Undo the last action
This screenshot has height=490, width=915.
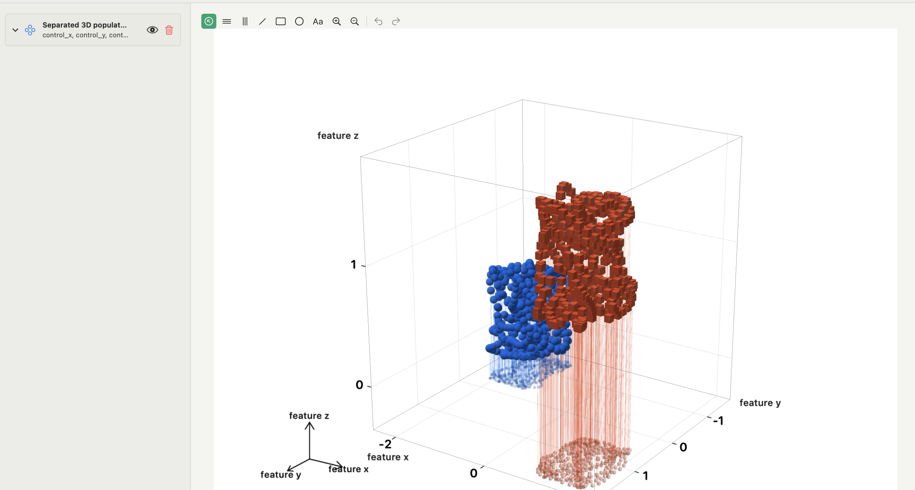[378, 22]
